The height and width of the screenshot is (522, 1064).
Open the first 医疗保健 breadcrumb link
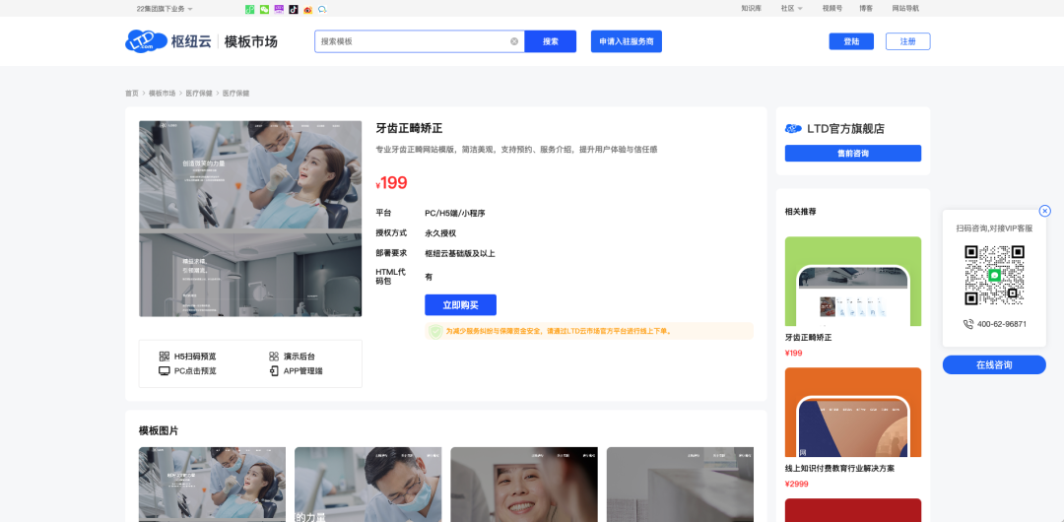pos(199,93)
